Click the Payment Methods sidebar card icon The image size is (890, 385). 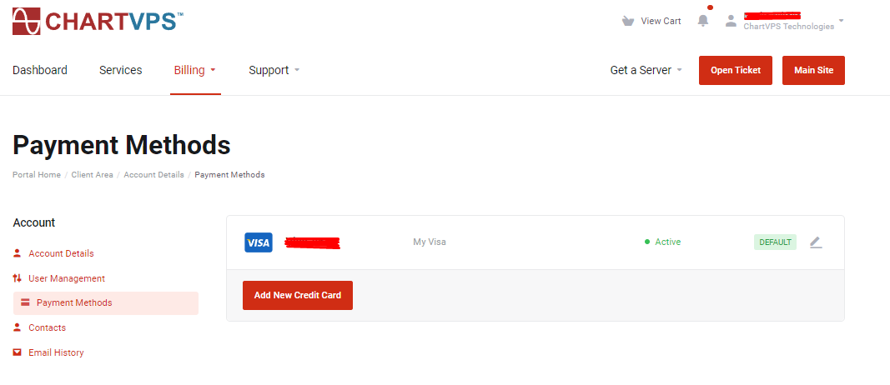[25, 302]
